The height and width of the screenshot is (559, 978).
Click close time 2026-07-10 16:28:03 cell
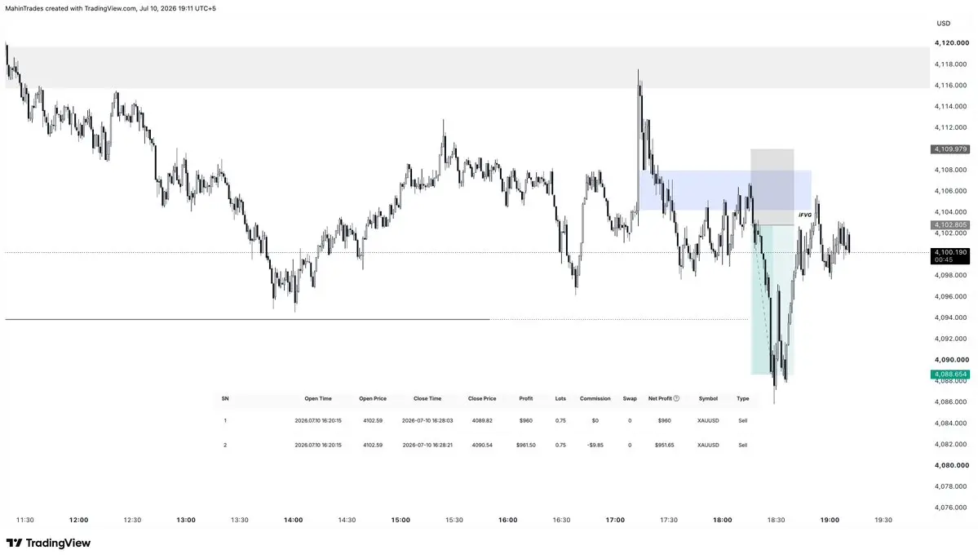click(x=427, y=420)
